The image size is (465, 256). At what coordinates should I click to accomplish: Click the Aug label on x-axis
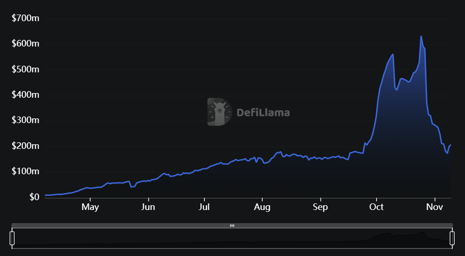point(262,207)
